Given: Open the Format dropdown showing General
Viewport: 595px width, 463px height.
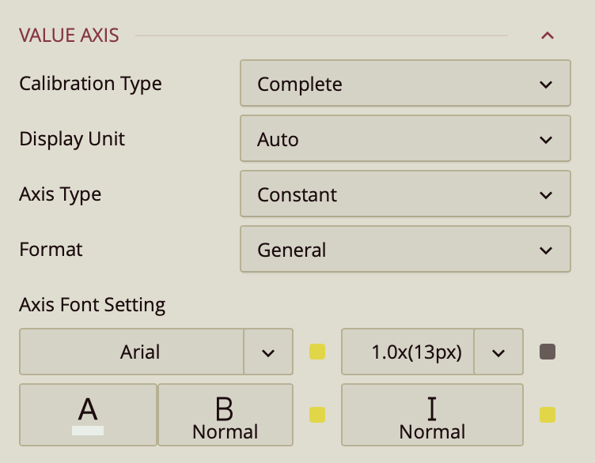Looking at the screenshot, I should pyautogui.click(x=404, y=250).
